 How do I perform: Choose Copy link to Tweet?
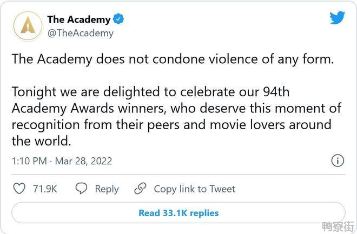click(x=195, y=189)
